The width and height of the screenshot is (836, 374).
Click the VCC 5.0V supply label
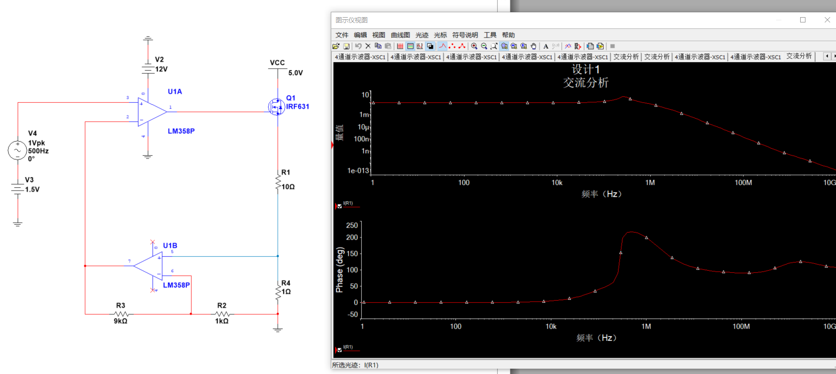pos(286,68)
